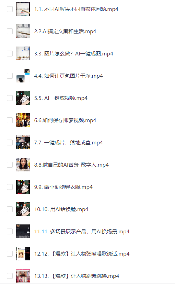This screenshot has height=285, width=175.
Task: Open thumbnail of 11.11. 多场景展示产品 video
Action: [x=23, y=231]
